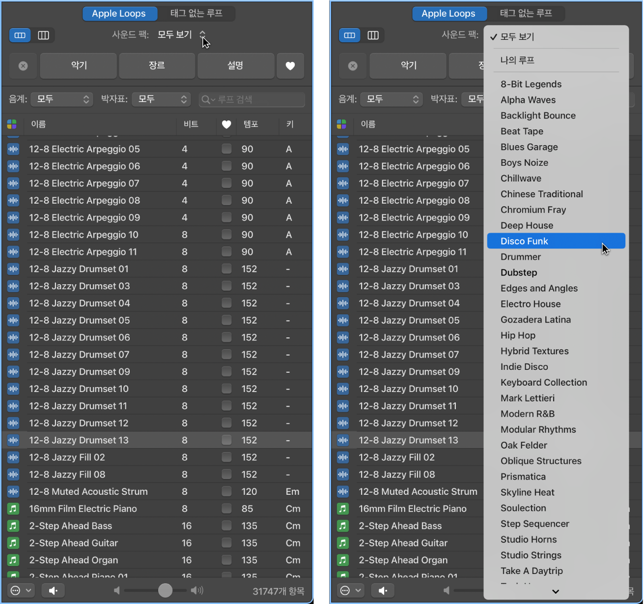Switch to button view in left loop browser

(20, 35)
